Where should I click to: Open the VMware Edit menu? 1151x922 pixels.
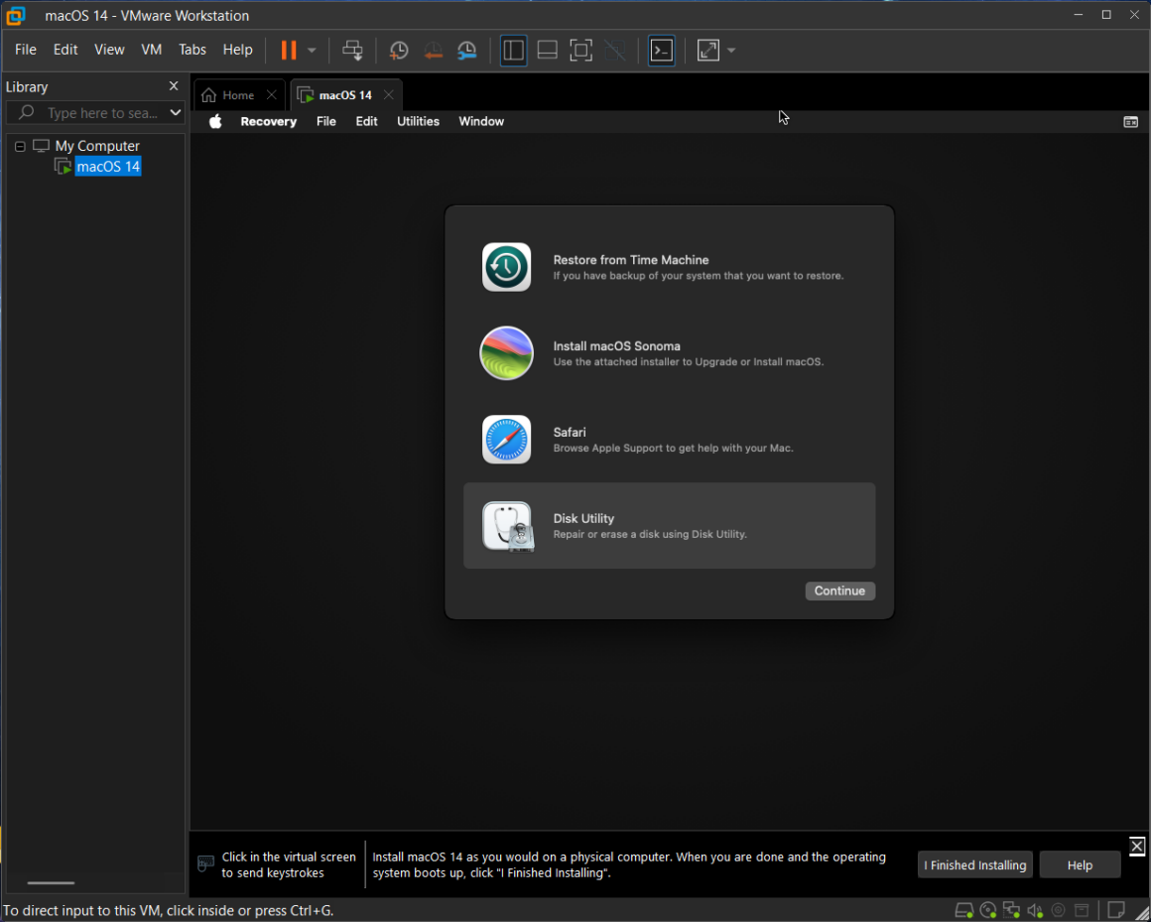[65, 50]
